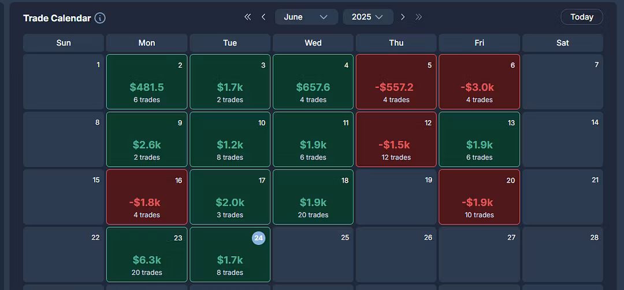Jump back one year with double-left arrows
Viewport: 624px width, 290px height.
[248, 17]
